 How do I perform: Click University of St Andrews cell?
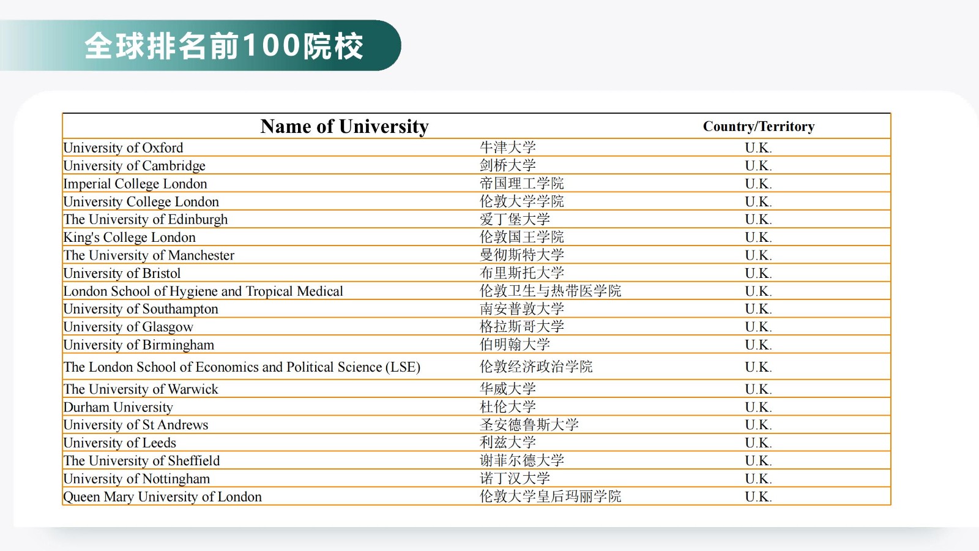point(135,425)
